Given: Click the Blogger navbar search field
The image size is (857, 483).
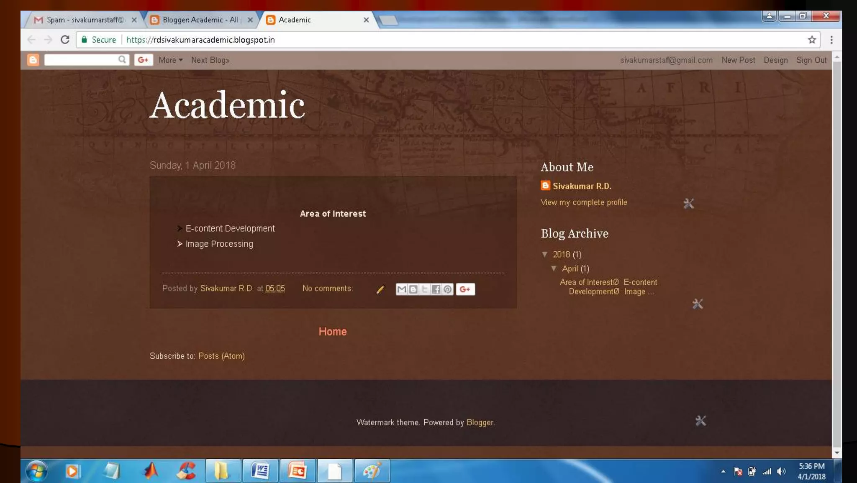Looking at the screenshot, I should (82, 60).
